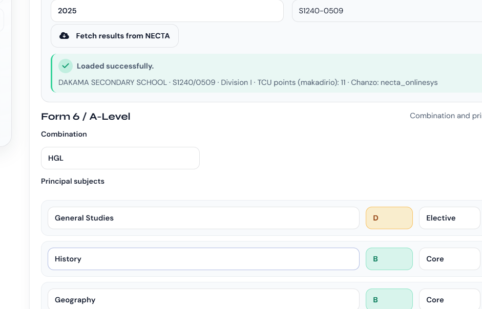
Task: Edit the index number field S1240-0509
Action: tap(387, 11)
